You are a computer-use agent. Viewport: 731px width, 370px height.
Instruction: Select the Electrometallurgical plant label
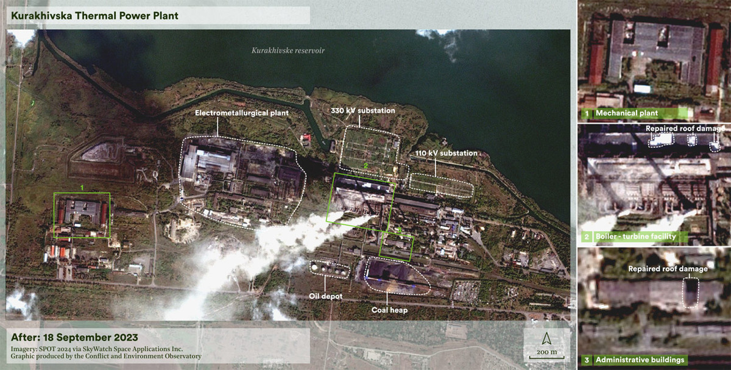point(241,113)
